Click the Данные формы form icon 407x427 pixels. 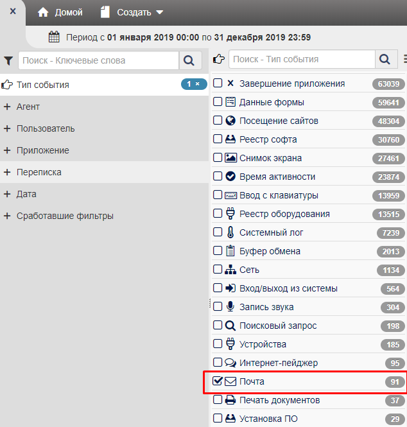tap(230, 101)
